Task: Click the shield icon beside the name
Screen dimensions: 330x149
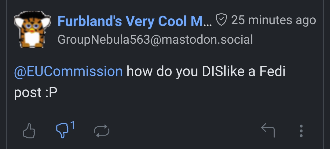Action: pos(221,20)
